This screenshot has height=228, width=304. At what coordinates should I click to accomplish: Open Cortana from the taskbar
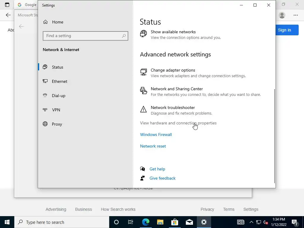point(116,222)
